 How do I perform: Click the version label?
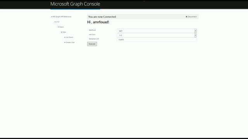[x=92, y=34]
